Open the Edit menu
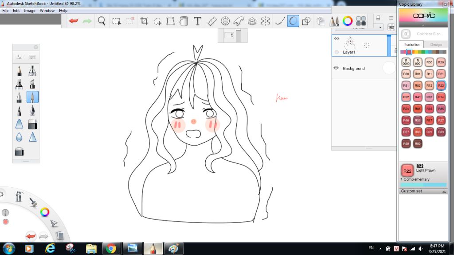454x255 pixels. coord(16,11)
